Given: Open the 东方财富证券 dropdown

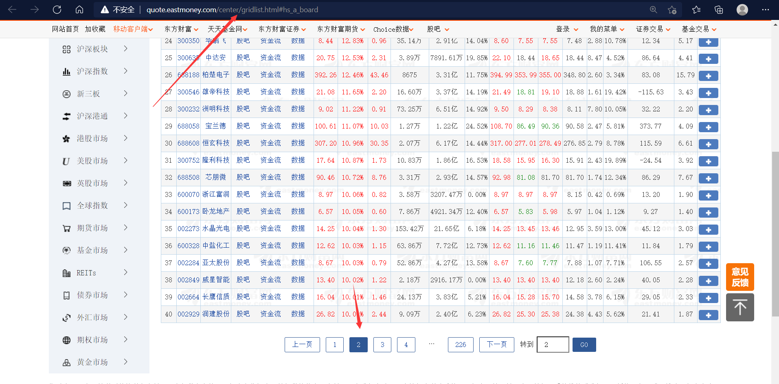Looking at the screenshot, I should (x=283, y=29).
